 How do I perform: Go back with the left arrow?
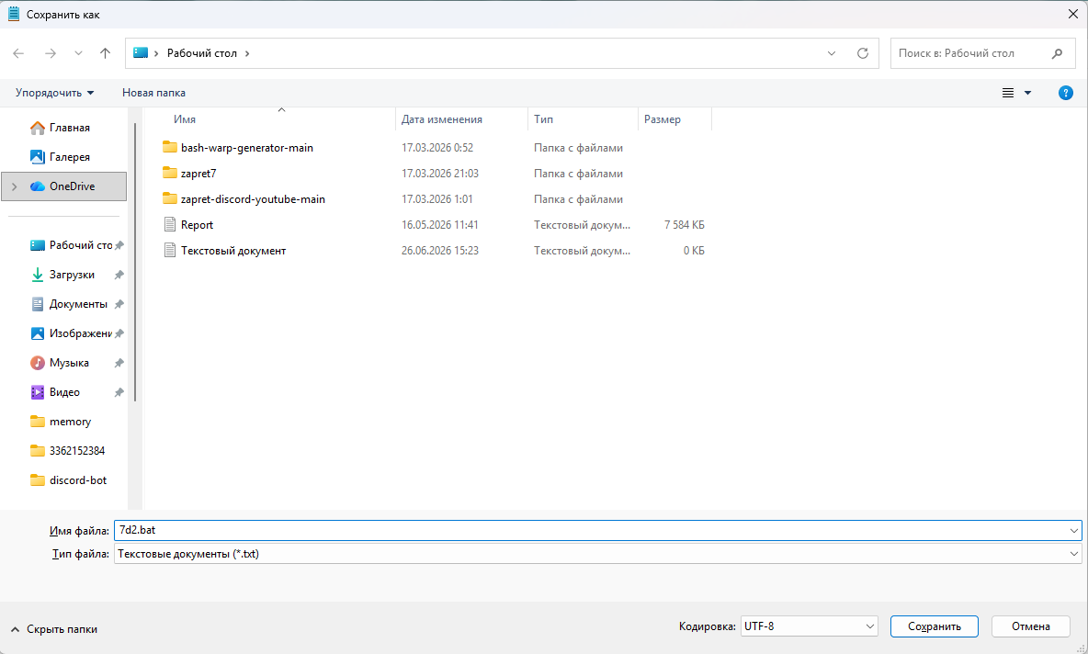point(18,53)
